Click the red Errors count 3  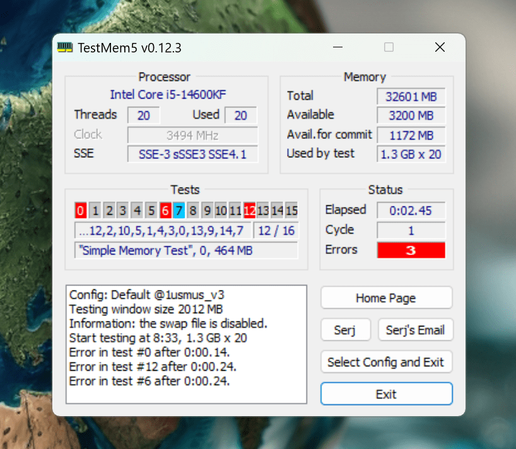coord(411,250)
